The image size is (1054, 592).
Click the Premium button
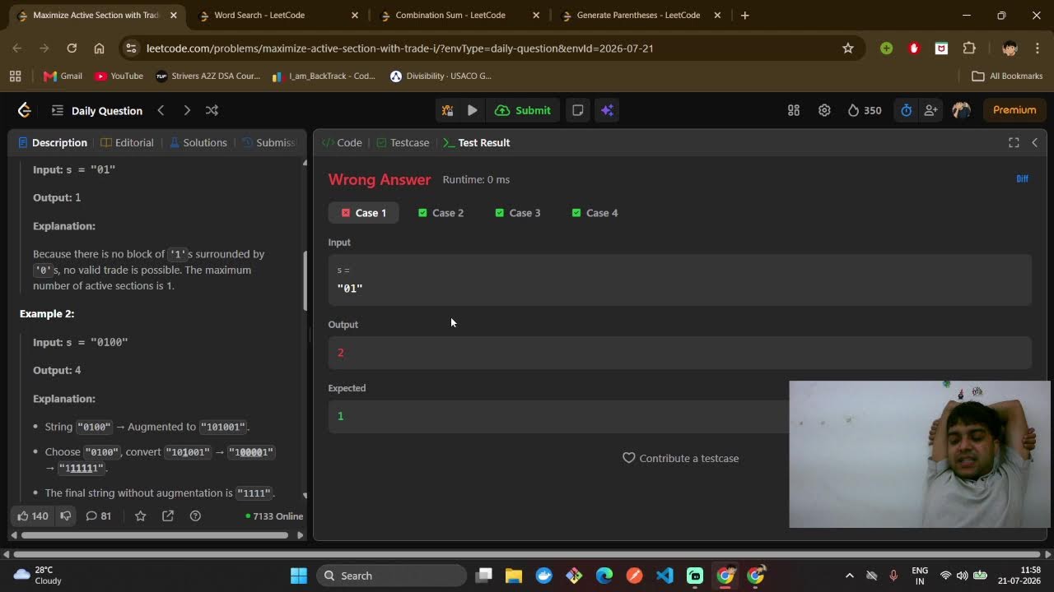click(1014, 110)
